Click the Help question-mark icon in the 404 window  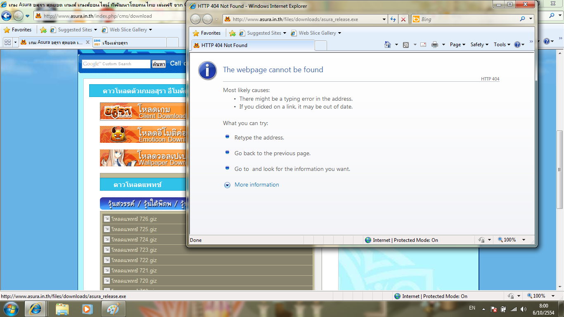click(517, 45)
